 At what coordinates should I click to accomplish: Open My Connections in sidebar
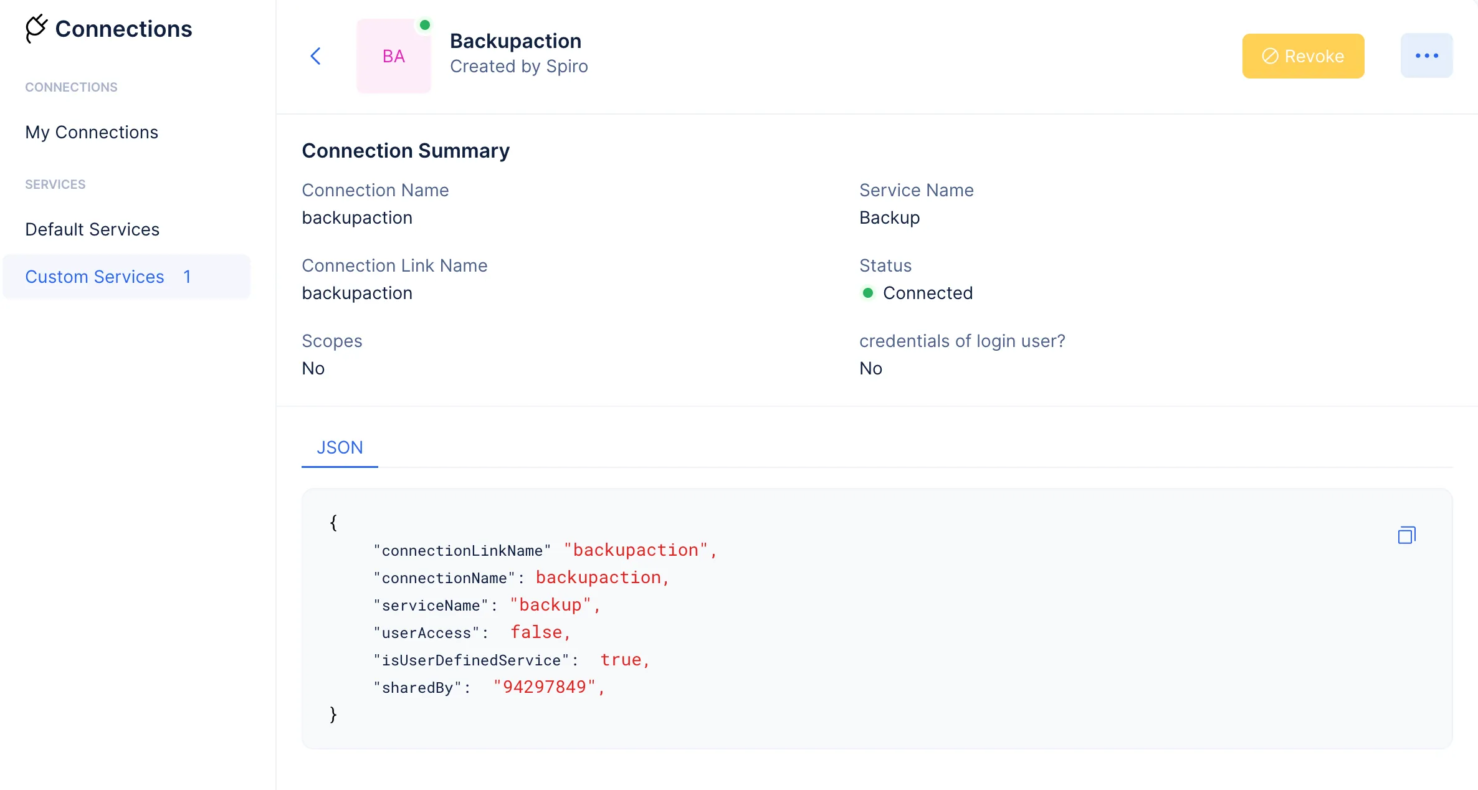(92, 132)
